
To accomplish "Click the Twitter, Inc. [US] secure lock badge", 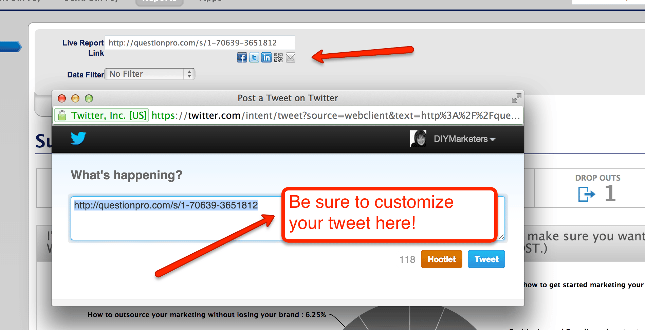I will [102, 115].
